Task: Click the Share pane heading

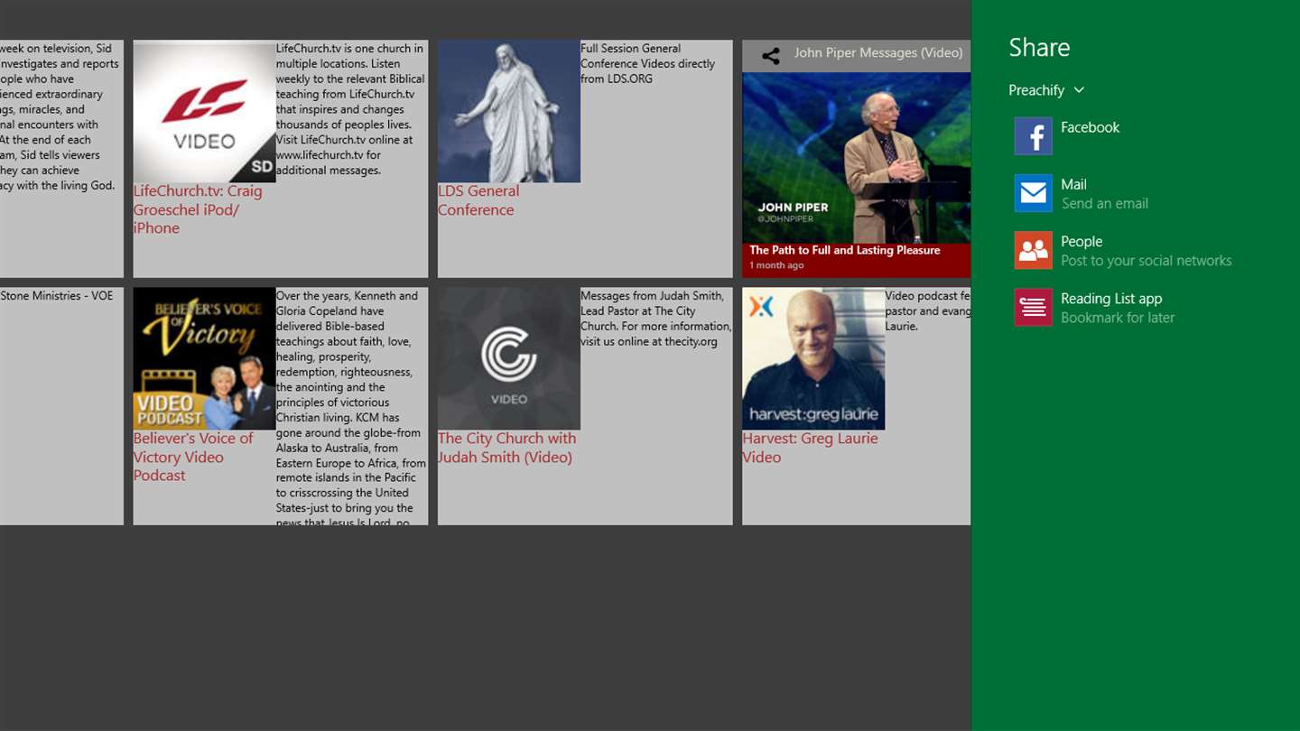Action: coord(1039,48)
